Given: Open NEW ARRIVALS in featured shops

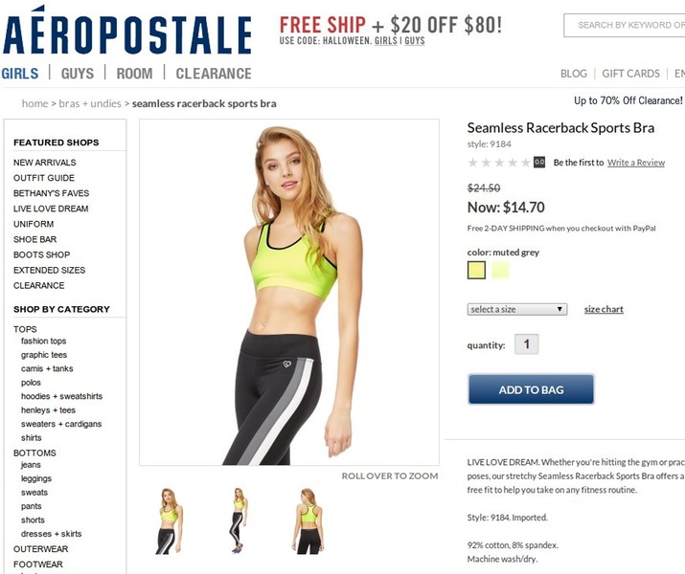Looking at the screenshot, I should click(45, 163).
